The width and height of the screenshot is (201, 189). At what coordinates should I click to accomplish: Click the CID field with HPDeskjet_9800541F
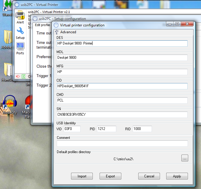tap(122, 86)
